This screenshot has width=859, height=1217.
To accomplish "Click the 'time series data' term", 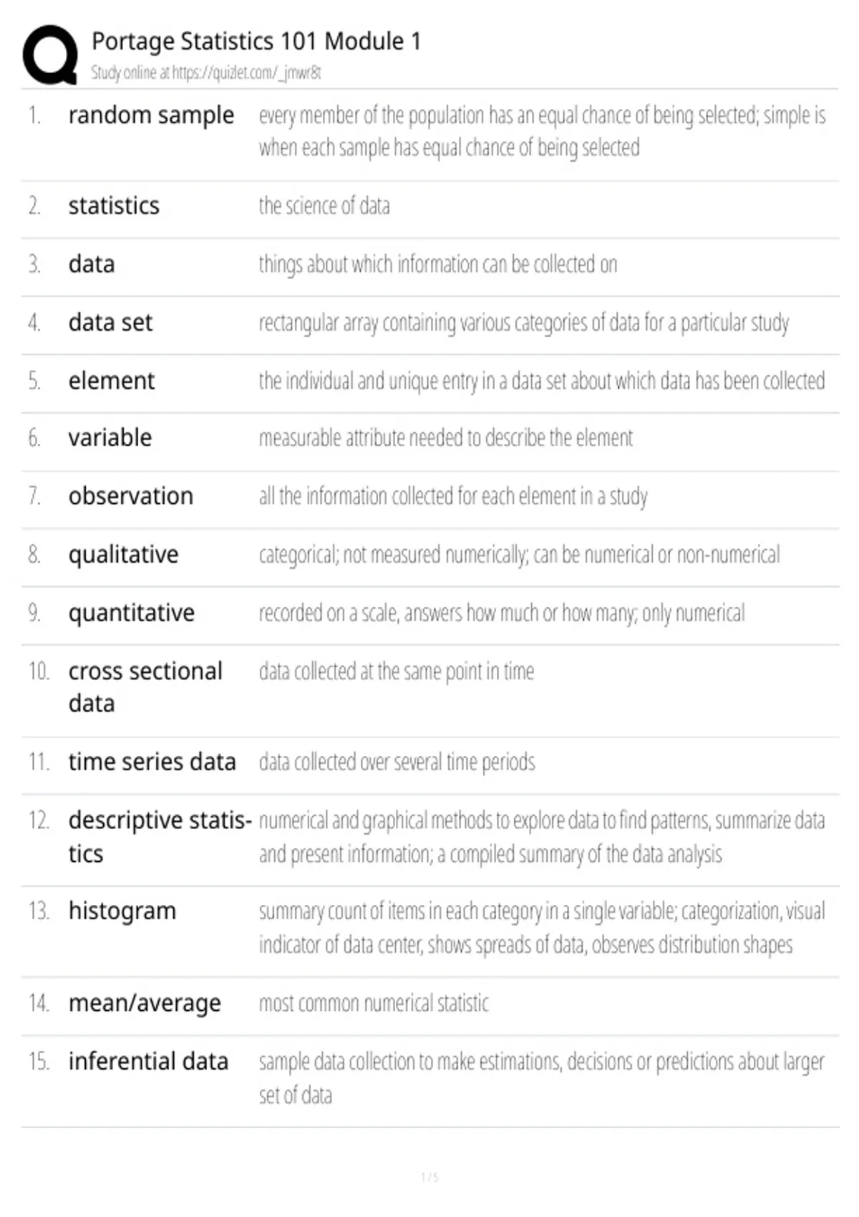I will [152, 762].
